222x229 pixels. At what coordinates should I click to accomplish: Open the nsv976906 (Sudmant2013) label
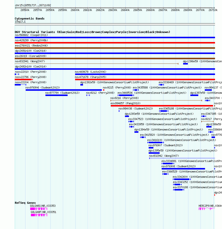[43, 88]
